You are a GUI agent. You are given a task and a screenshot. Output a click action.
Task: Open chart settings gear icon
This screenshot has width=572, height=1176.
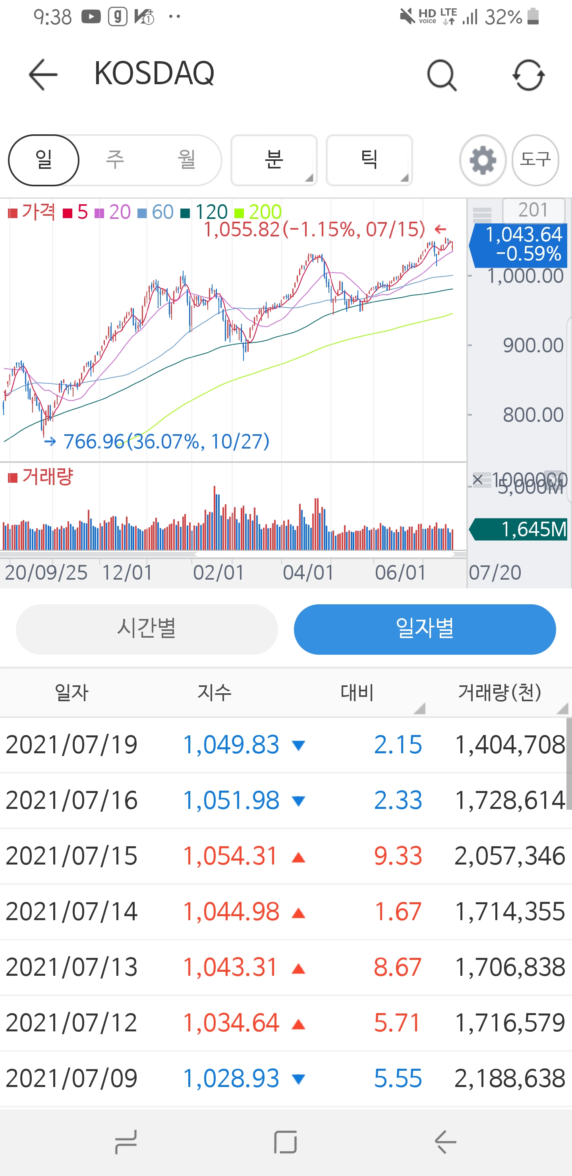pyautogui.click(x=483, y=160)
